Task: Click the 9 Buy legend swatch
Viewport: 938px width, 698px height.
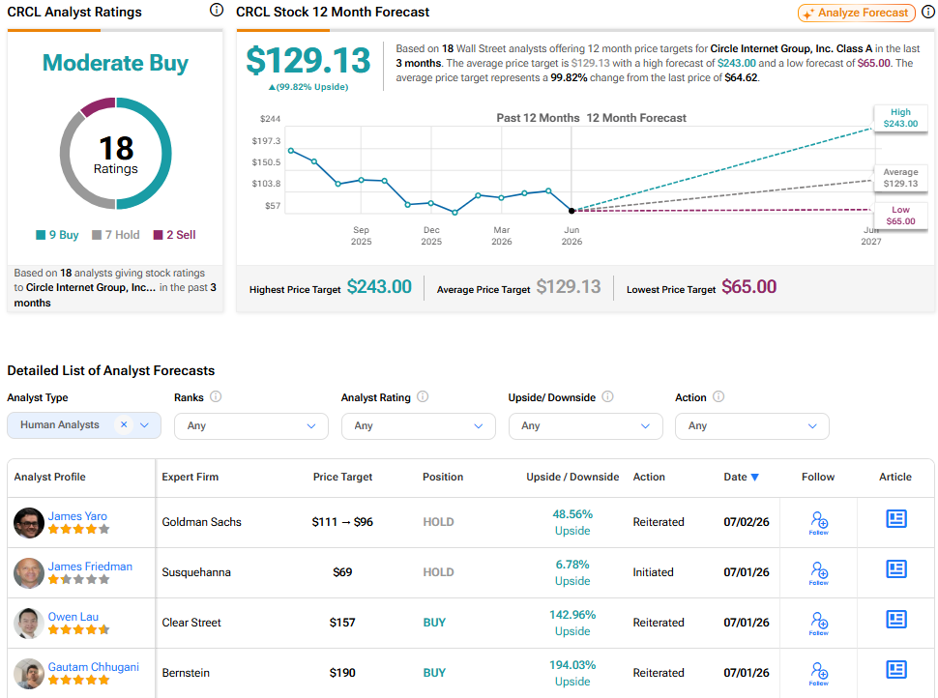Action: (x=41, y=235)
